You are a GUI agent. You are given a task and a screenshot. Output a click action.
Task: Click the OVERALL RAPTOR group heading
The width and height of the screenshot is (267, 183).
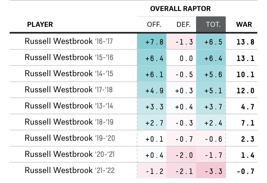point(180,9)
